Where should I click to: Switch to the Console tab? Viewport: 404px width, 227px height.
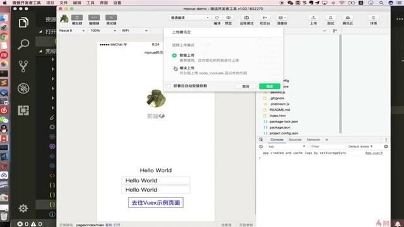point(276,139)
